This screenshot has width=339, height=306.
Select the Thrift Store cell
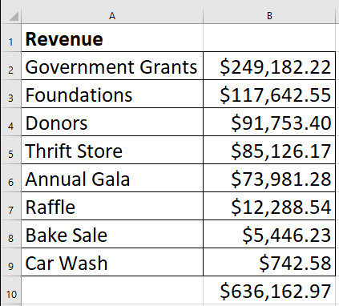coord(112,150)
